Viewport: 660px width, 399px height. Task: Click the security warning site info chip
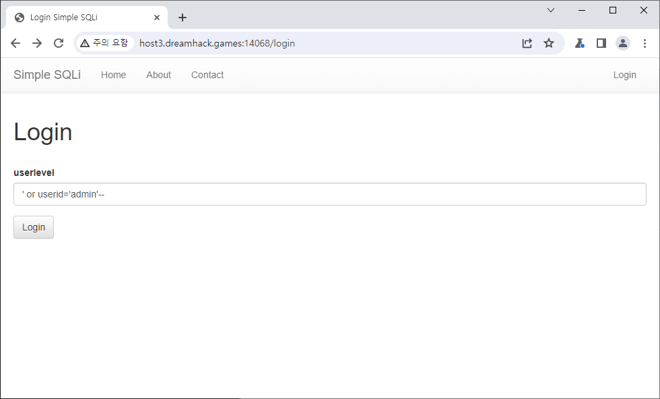pyautogui.click(x=104, y=43)
